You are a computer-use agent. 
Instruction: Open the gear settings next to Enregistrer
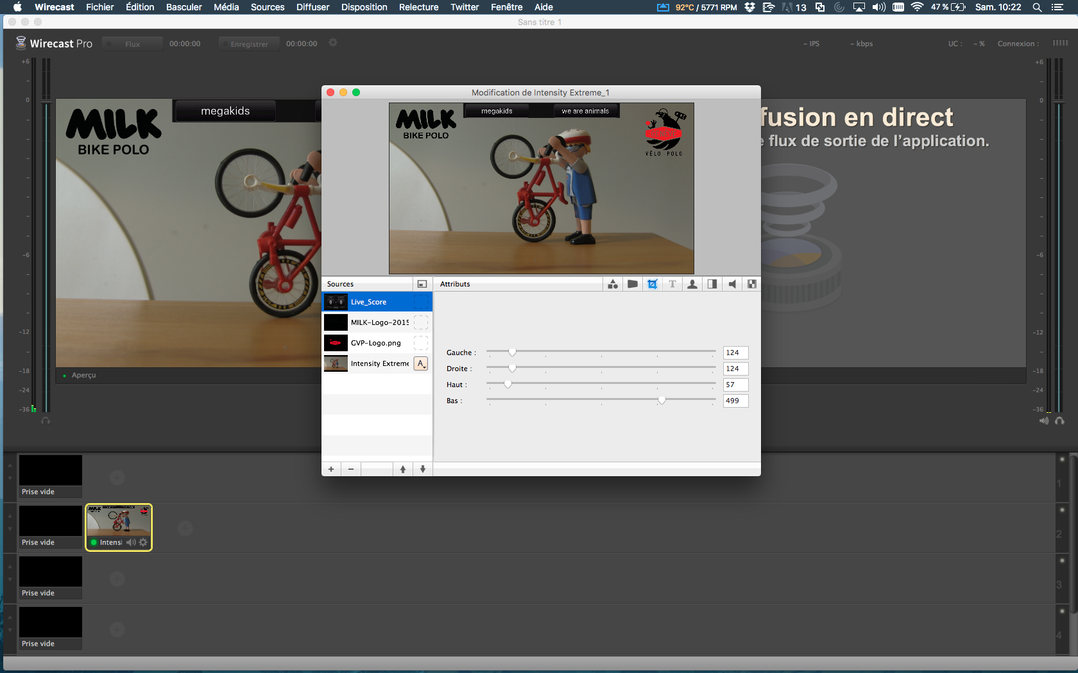(333, 43)
